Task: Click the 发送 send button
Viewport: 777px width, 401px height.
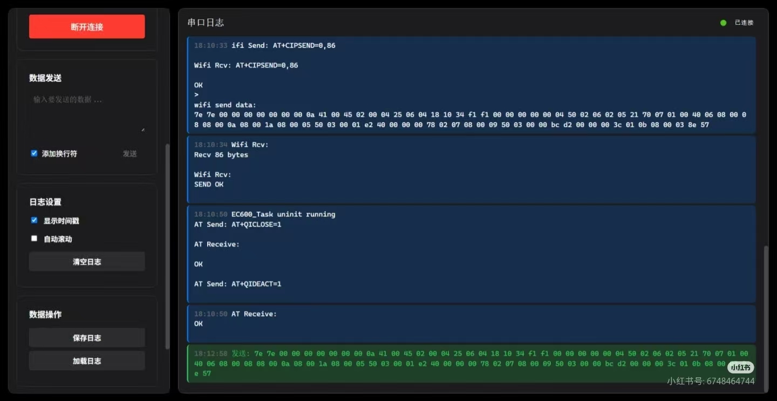Action: 129,154
